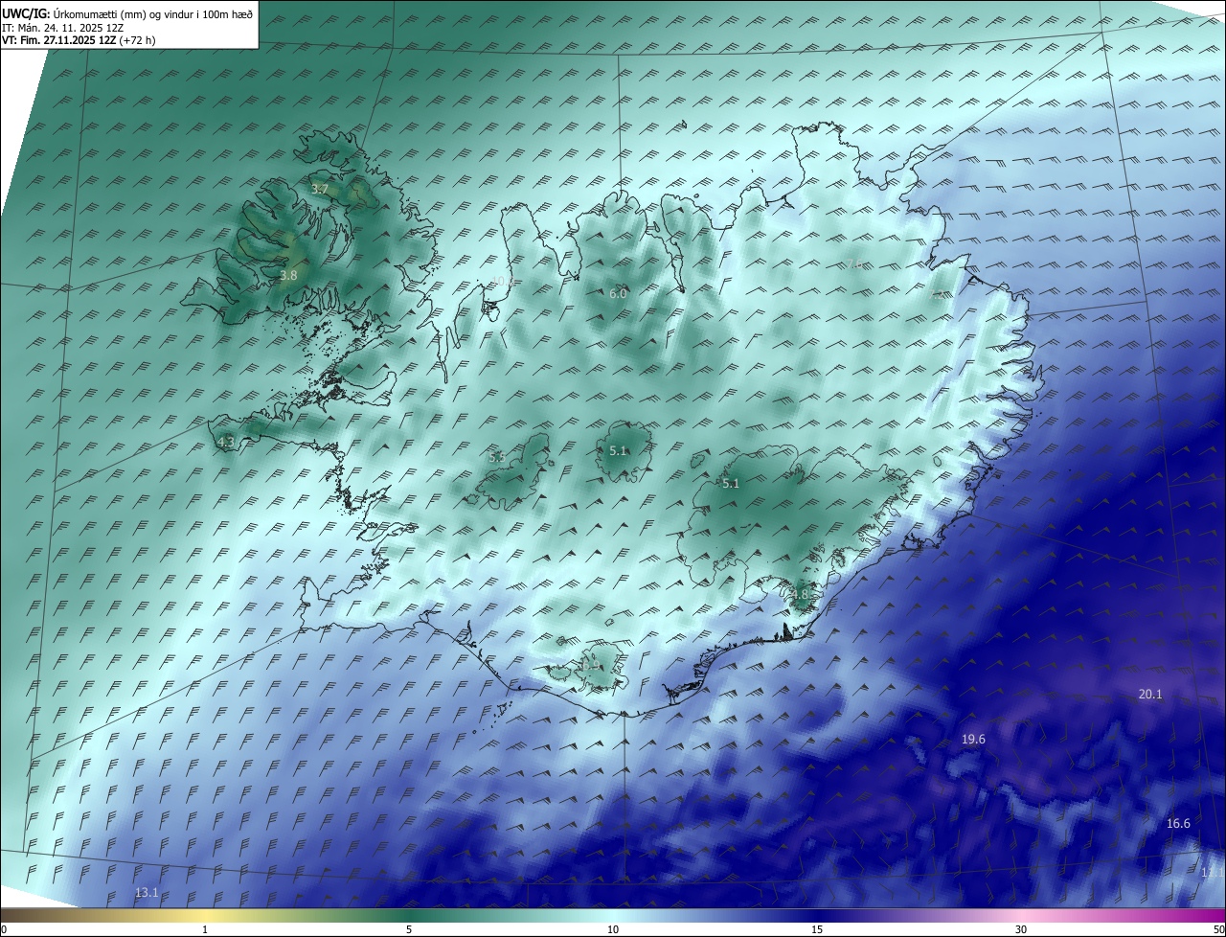Click the 50 tick on the color scale

tap(1218, 929)
